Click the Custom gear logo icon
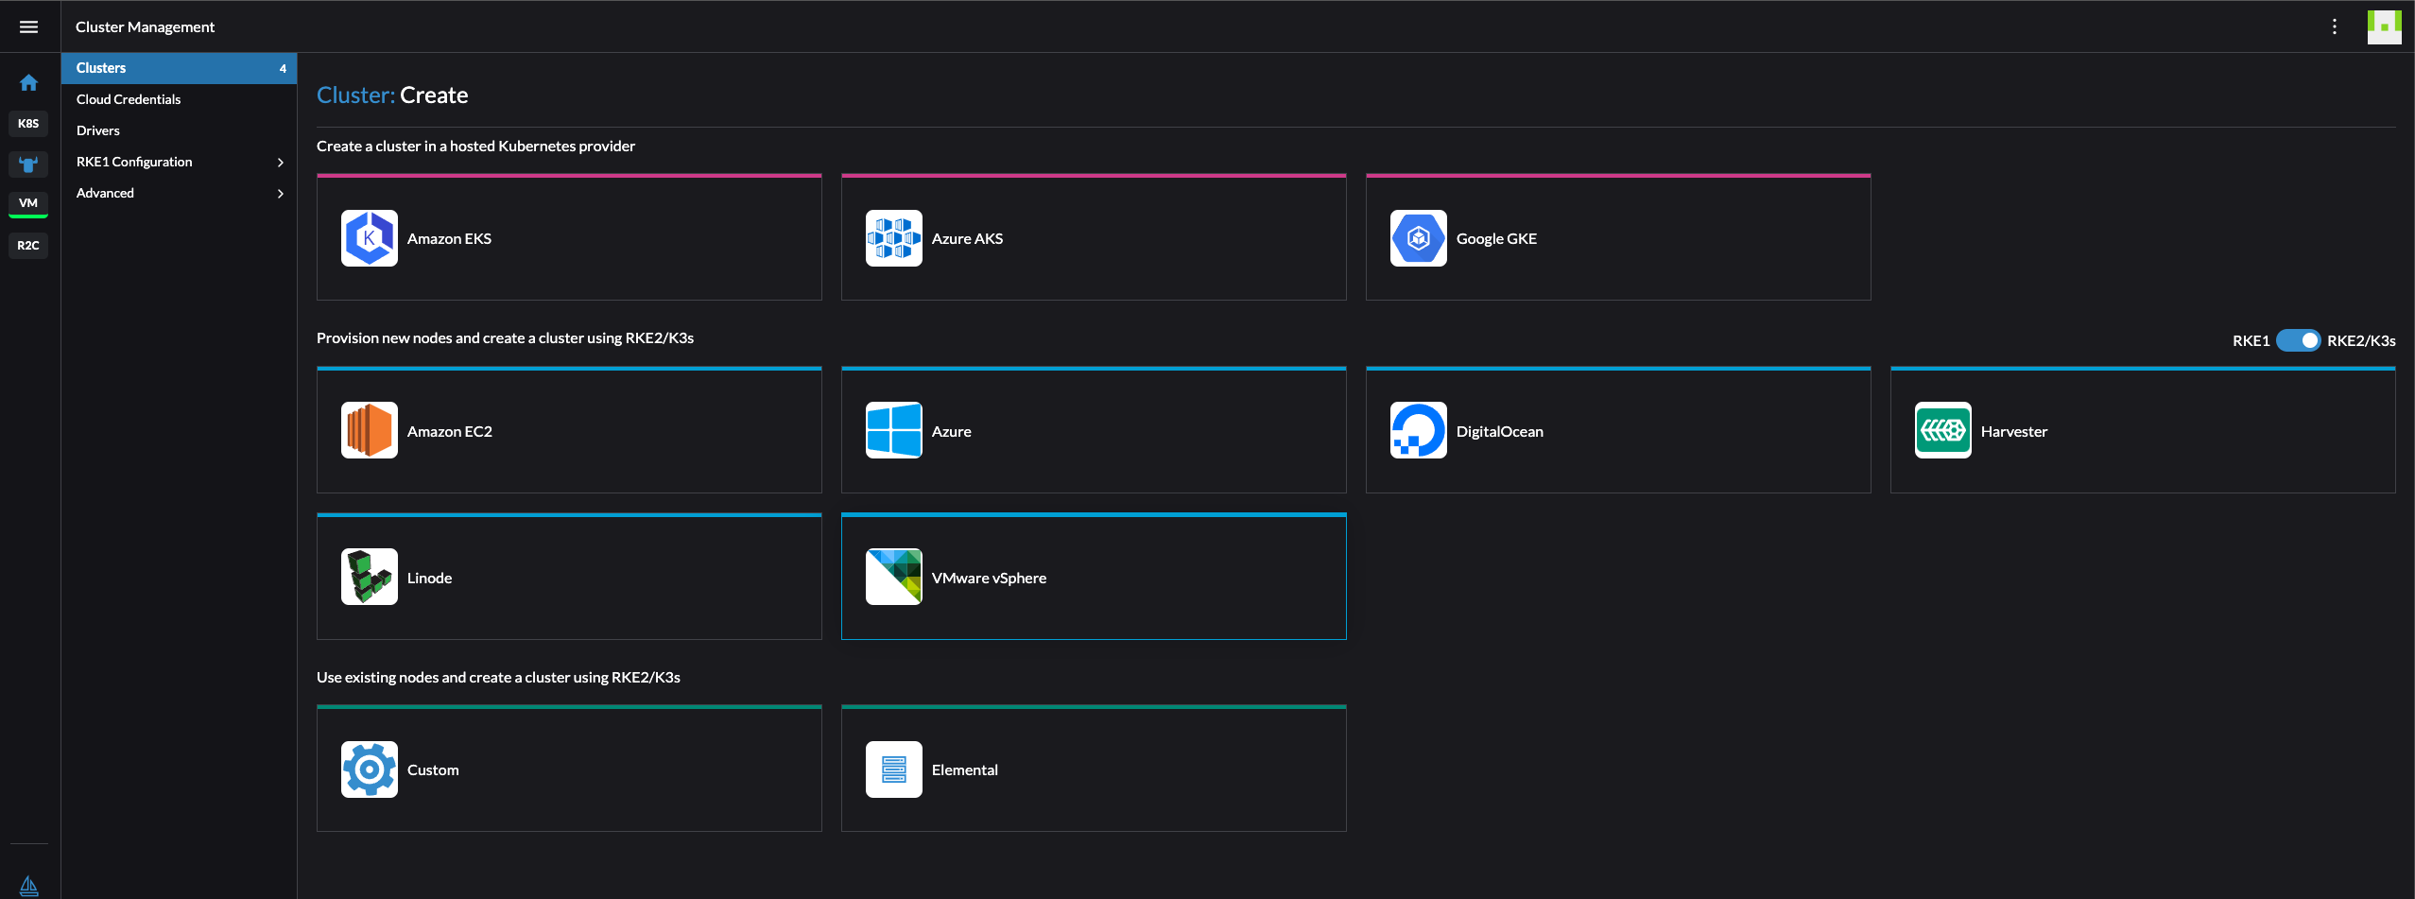 point(370,769)
